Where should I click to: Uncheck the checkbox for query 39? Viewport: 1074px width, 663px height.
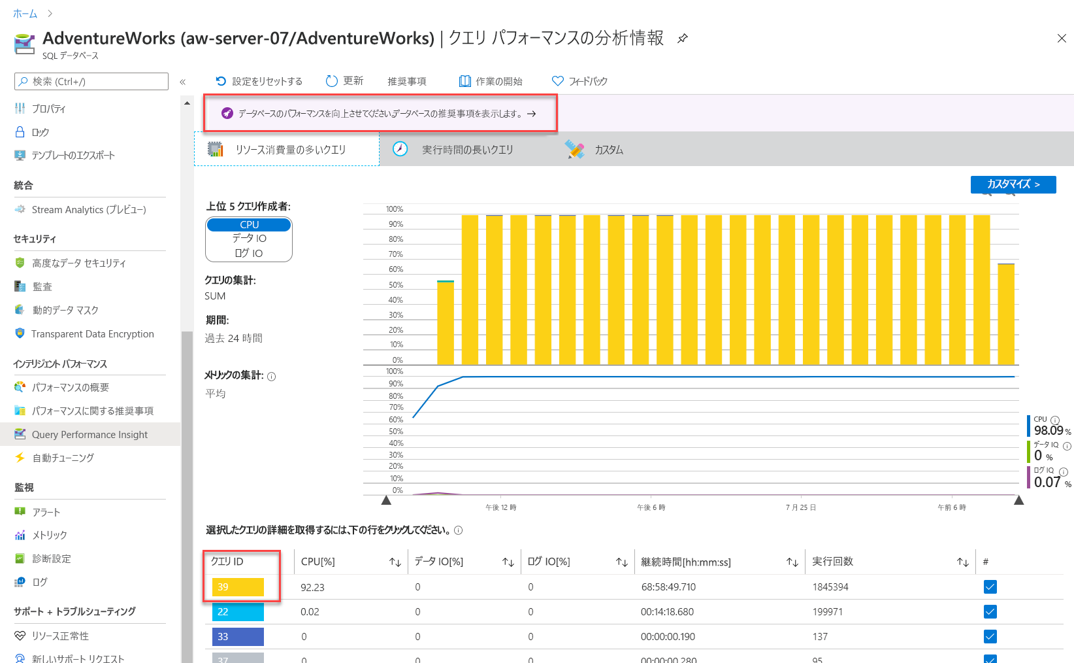(x=990, y=586)
